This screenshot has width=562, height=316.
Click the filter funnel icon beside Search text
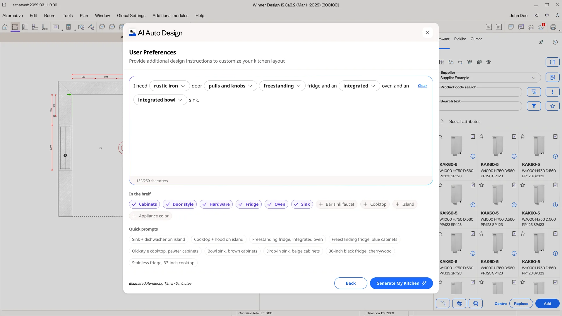534,106
